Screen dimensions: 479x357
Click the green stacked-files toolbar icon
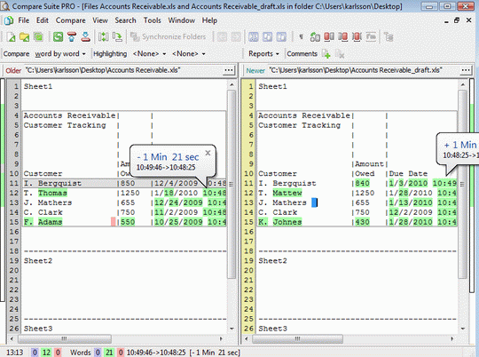coord(38,37)
